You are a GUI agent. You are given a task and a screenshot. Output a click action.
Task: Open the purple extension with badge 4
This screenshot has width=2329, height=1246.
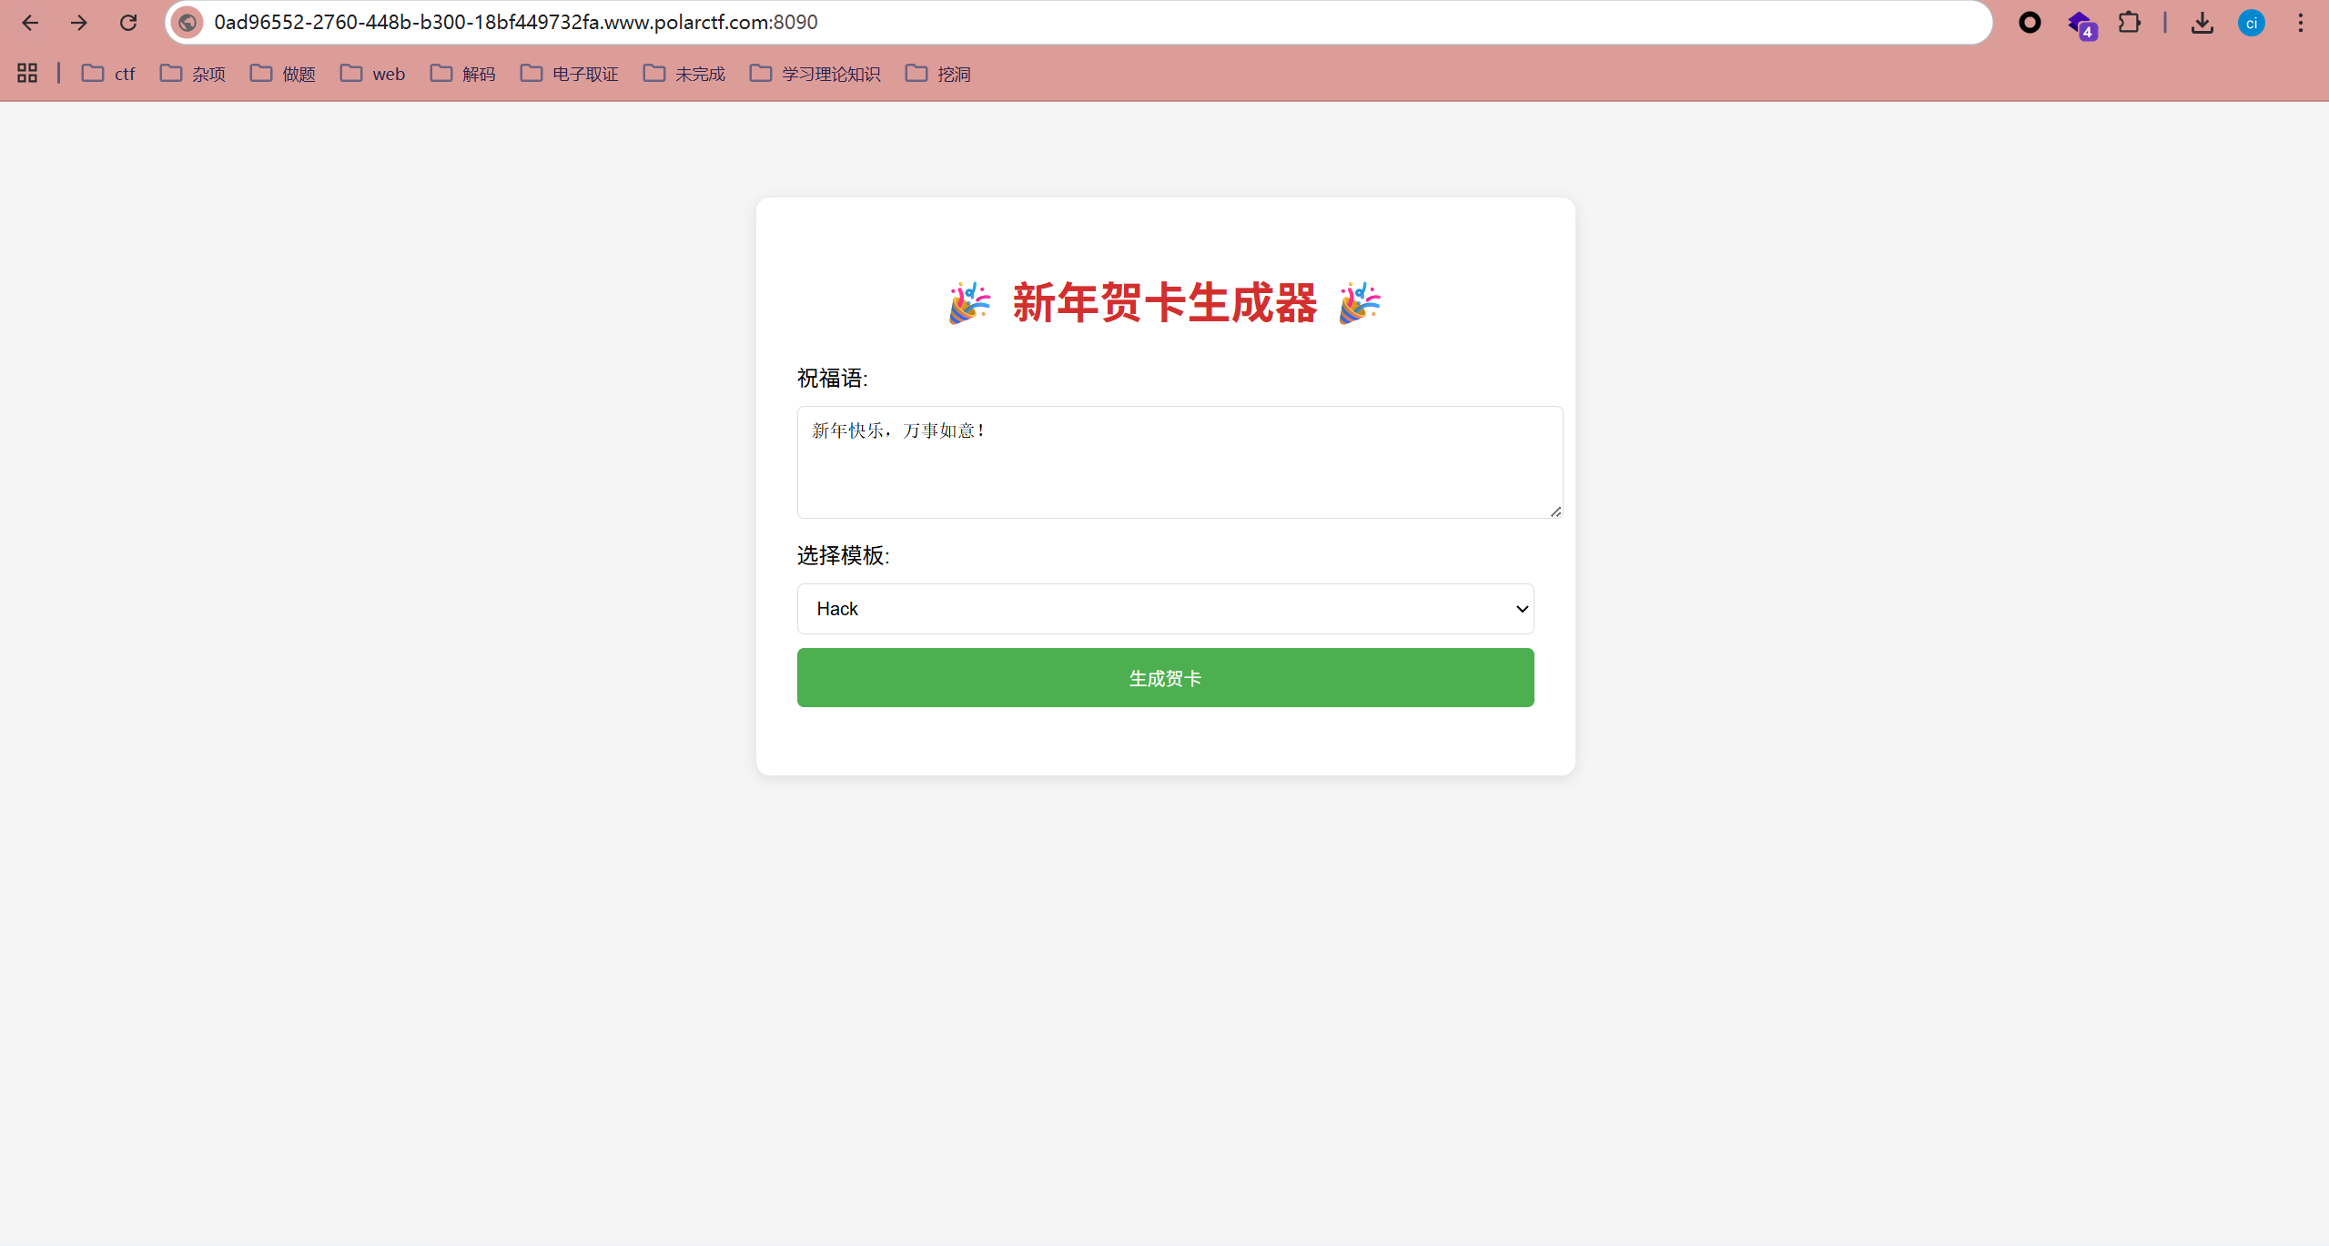tap(2081, 24)
